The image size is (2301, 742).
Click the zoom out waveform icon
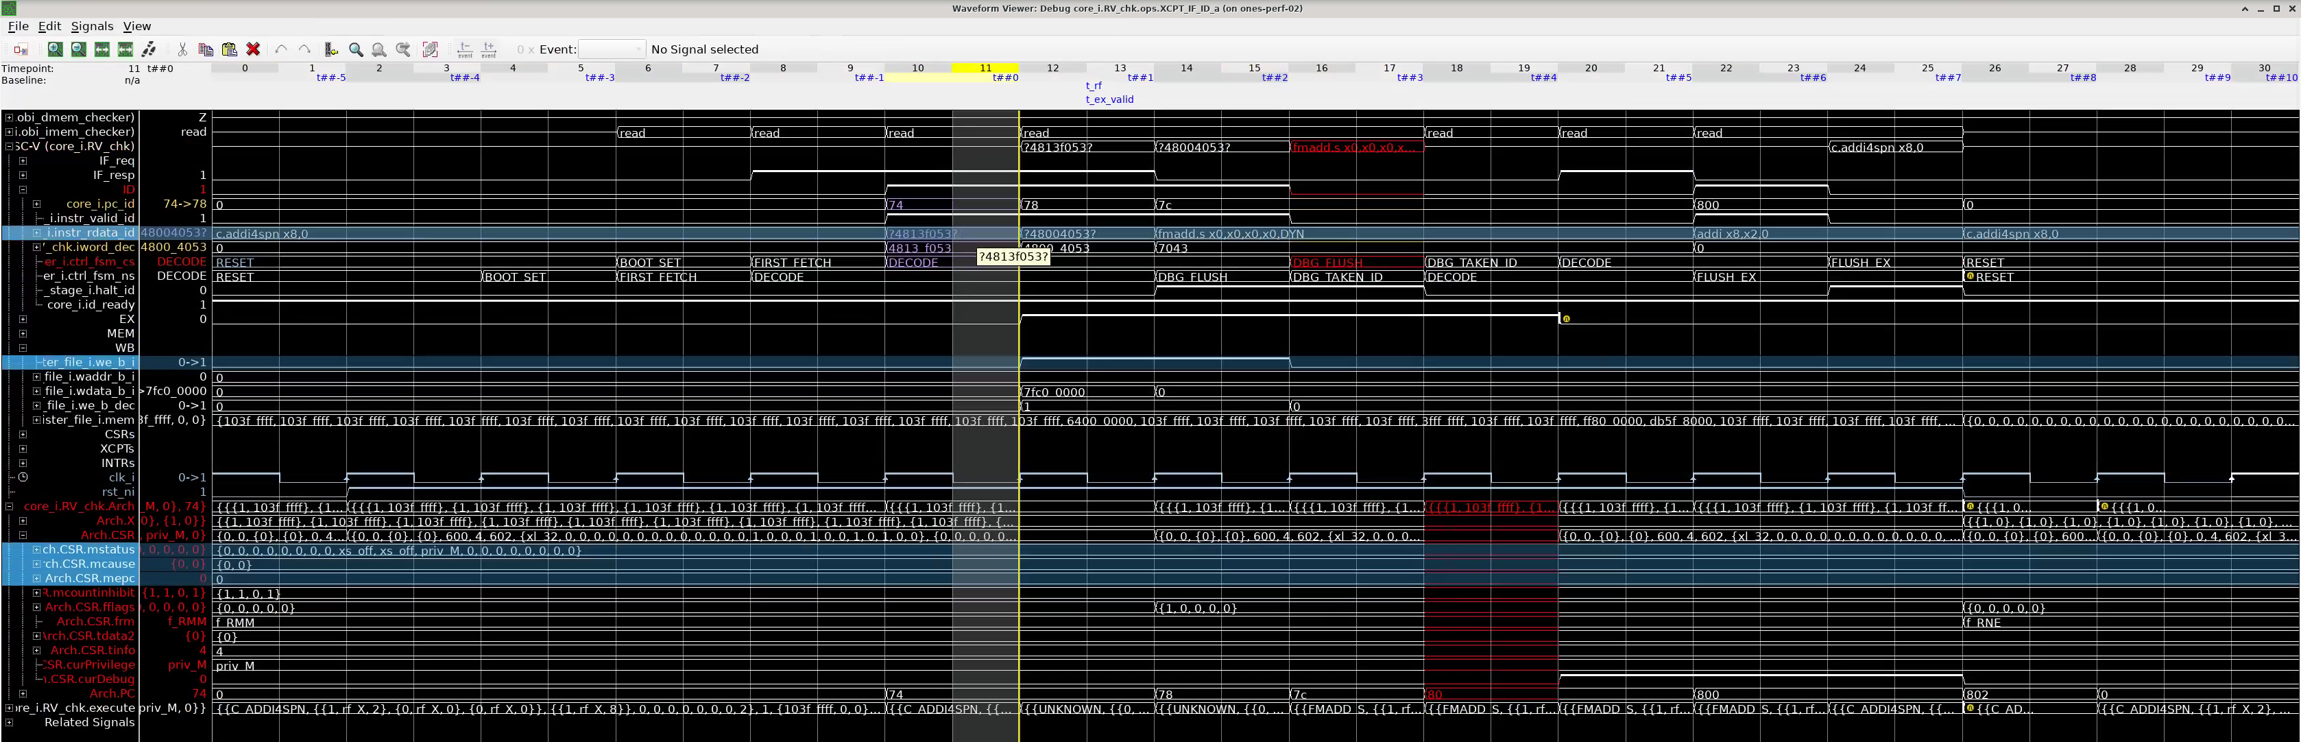79,49
